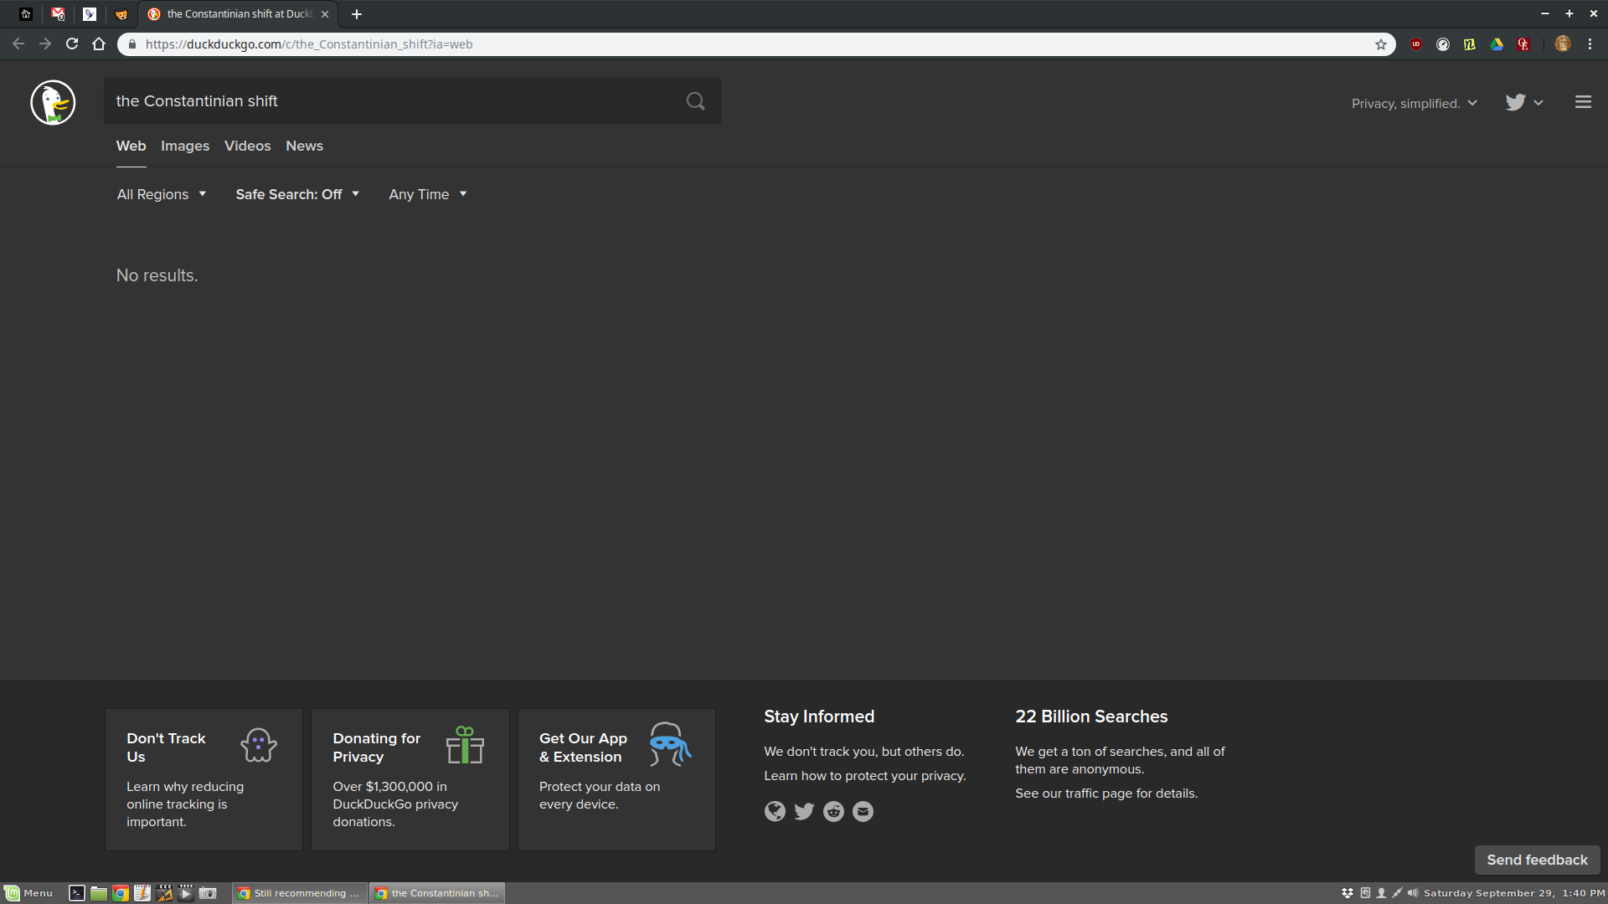The image size is (1608, 904).
Task: Click the DuckDuckGo duck logo
Action: coord(52,101)
